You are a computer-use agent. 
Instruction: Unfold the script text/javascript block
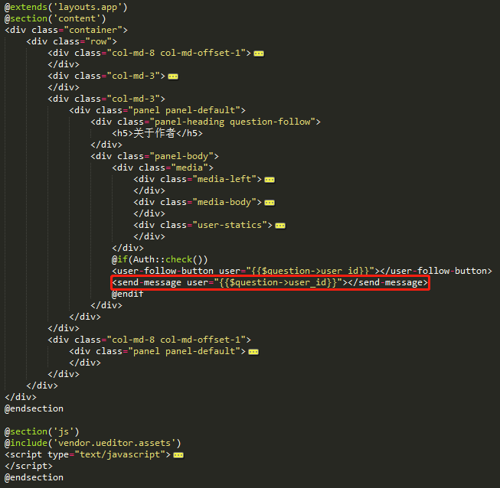pyautogui.click(x=178, y=455)
